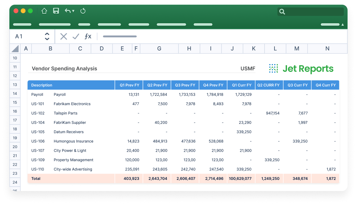
Task: Collapse the ribbon with the arrow
Action: coord(342,25)
